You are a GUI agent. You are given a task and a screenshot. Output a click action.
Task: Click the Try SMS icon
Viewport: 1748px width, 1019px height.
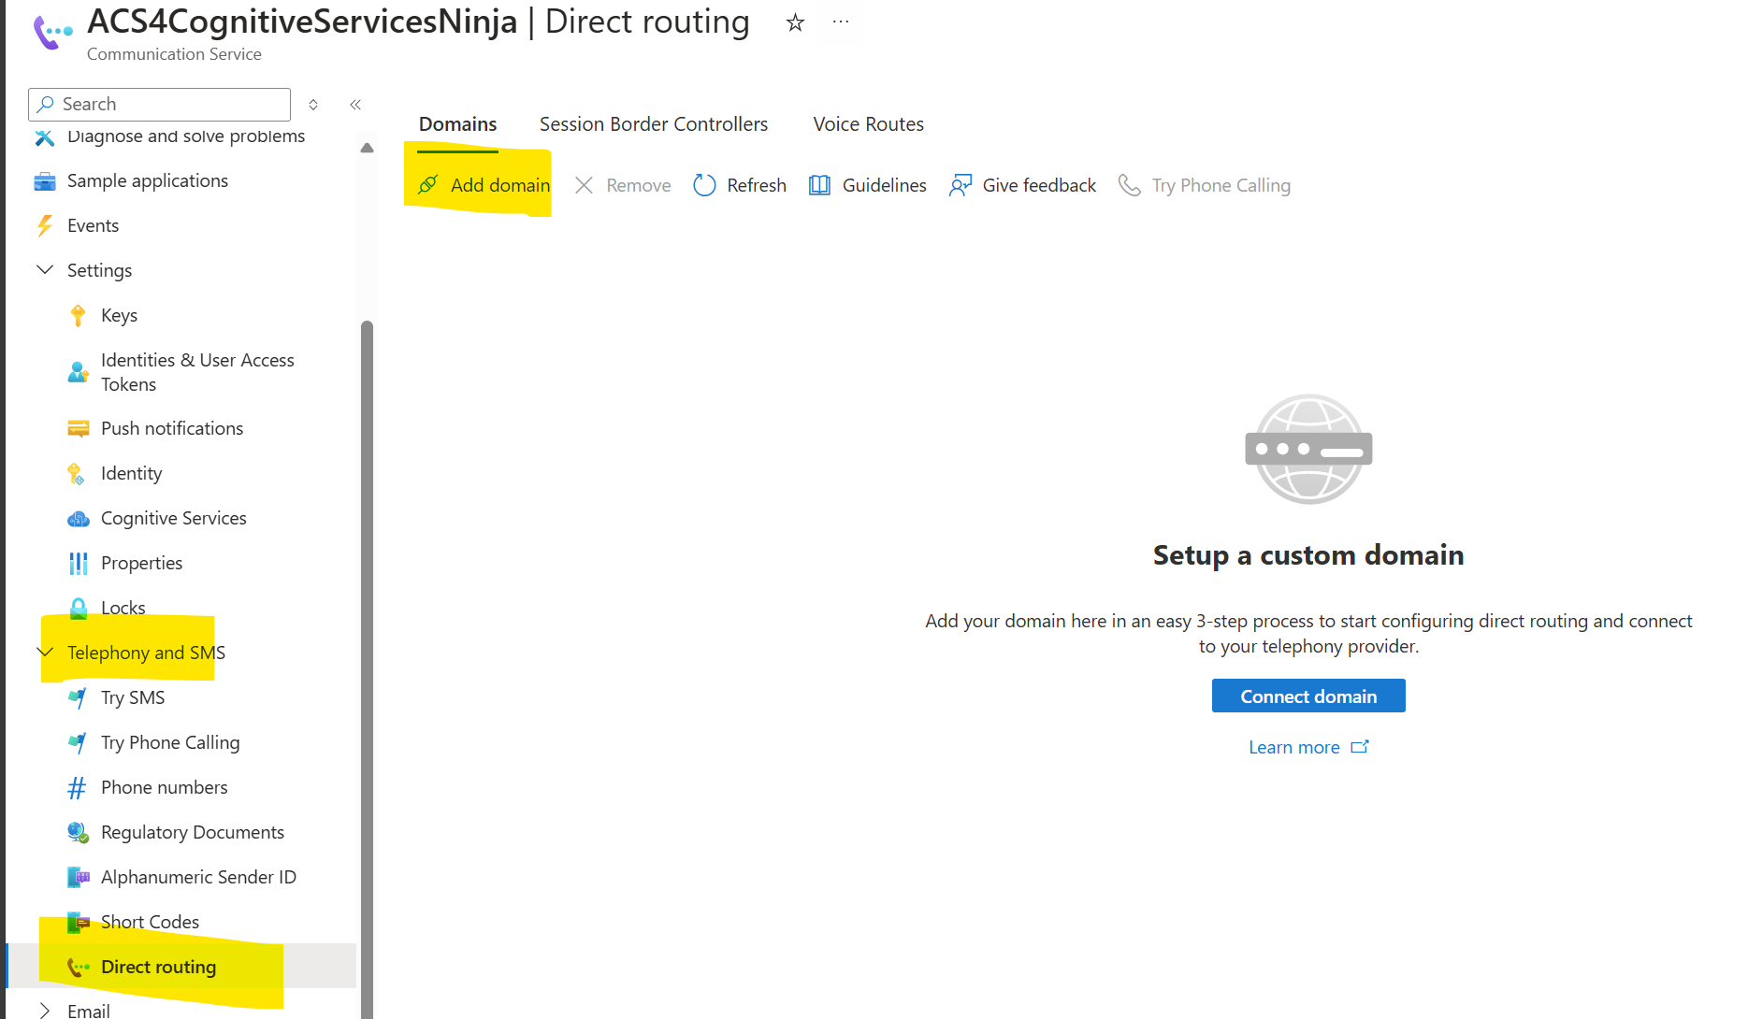(x=78, y=698)
